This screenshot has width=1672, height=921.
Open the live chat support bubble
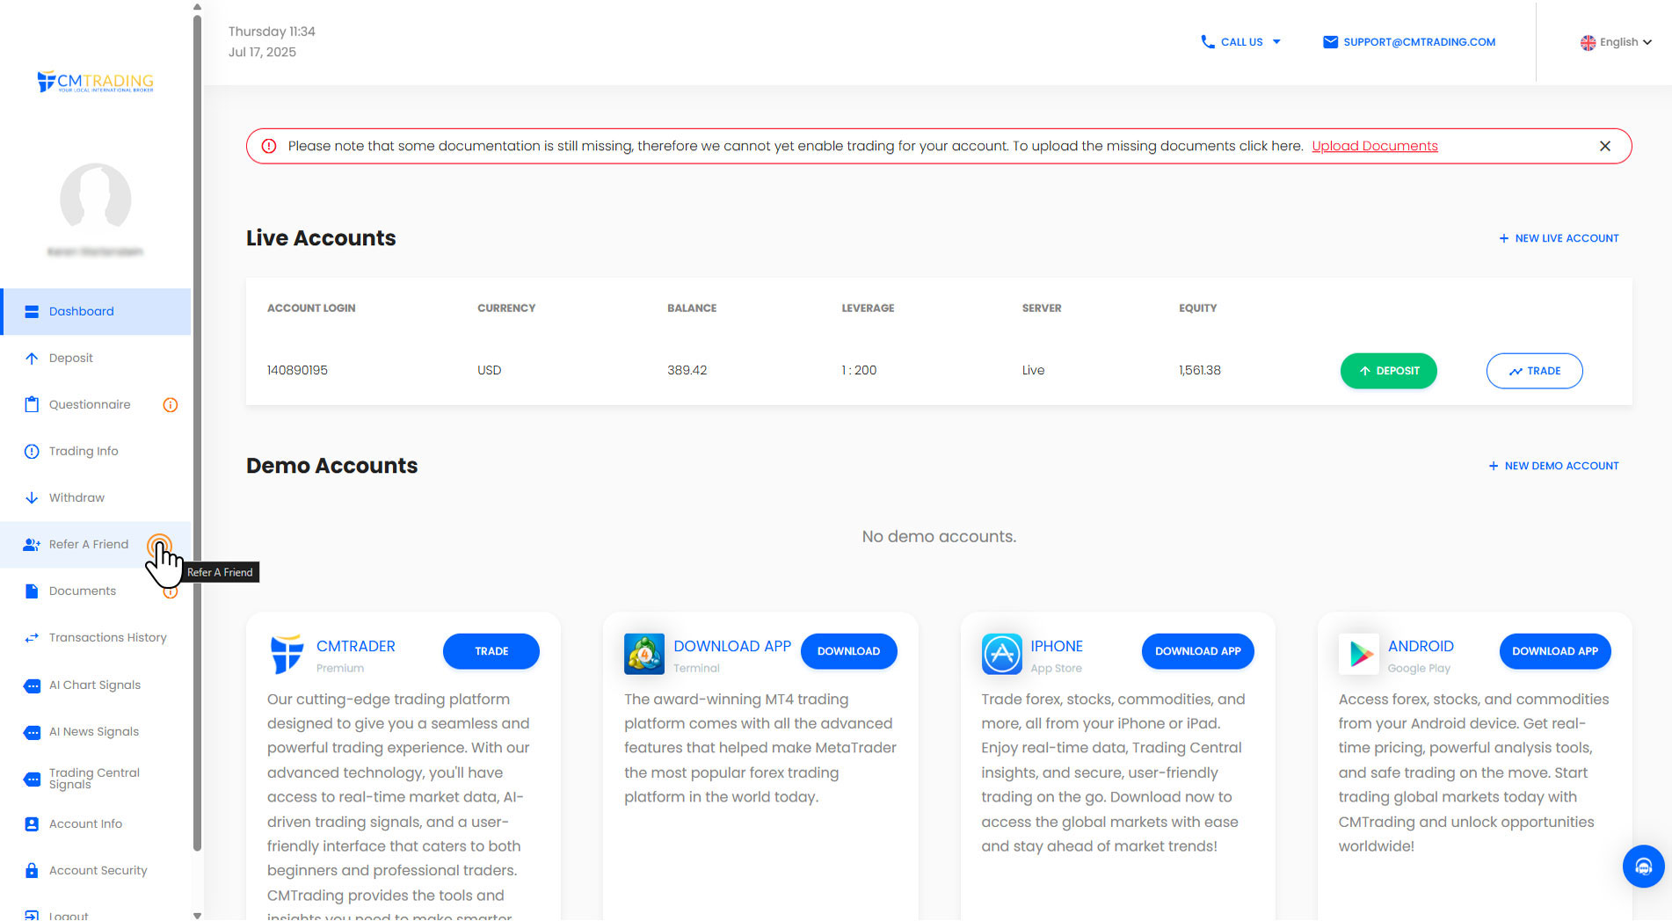[1643, 867]
